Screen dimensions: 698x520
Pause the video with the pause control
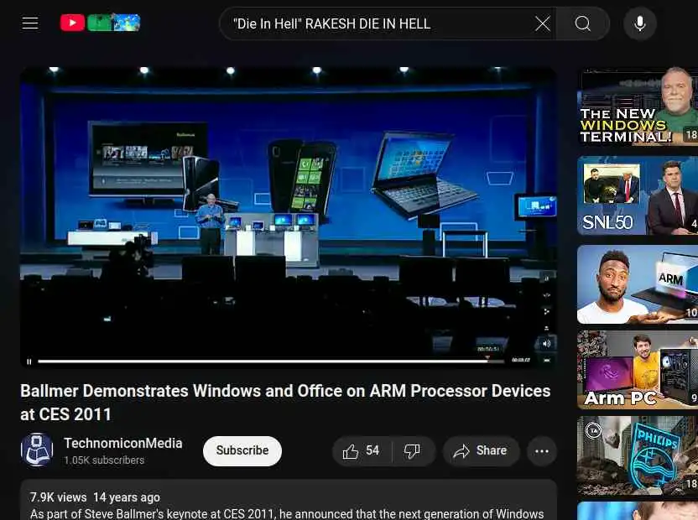pos(29,361)
